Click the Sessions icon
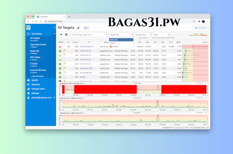Screen dimensions: 233x154 28,84
